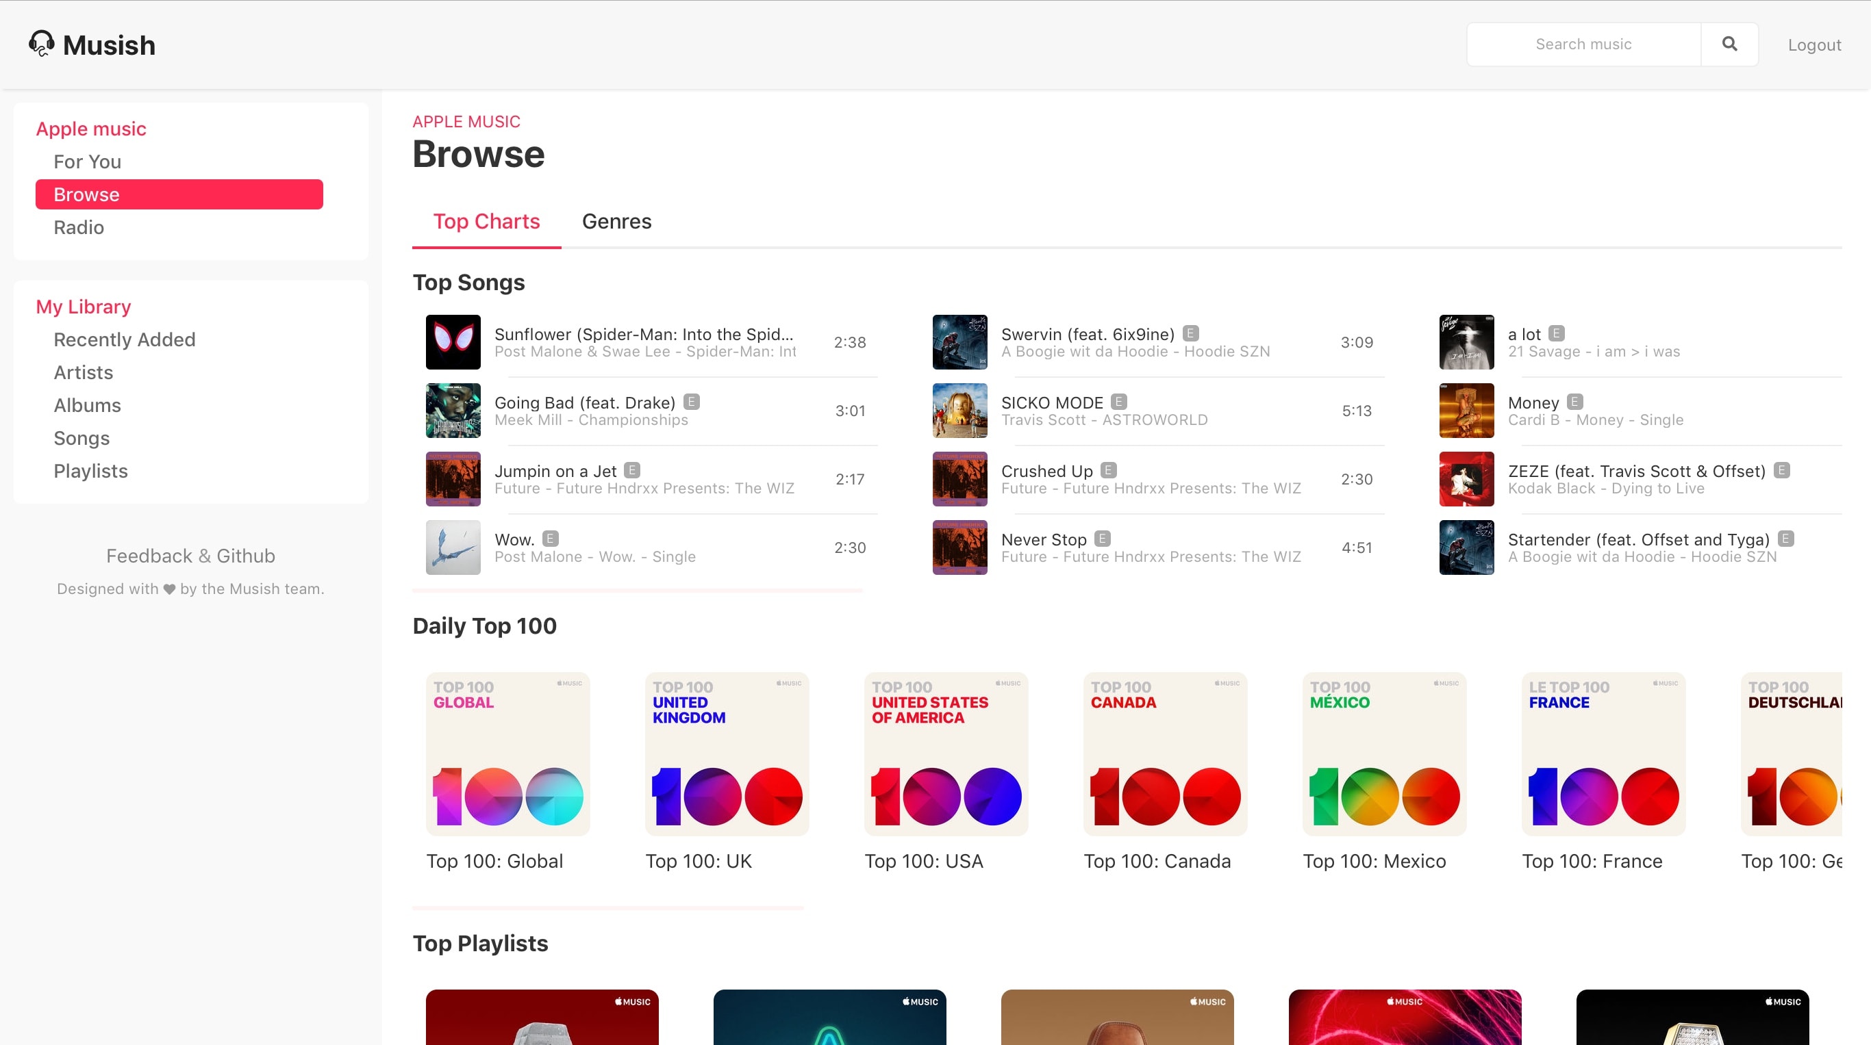The width and height of the screenshot is (1871, 1045).
Task: Select the Crushed Up title
Action: tap(1046, 471)
